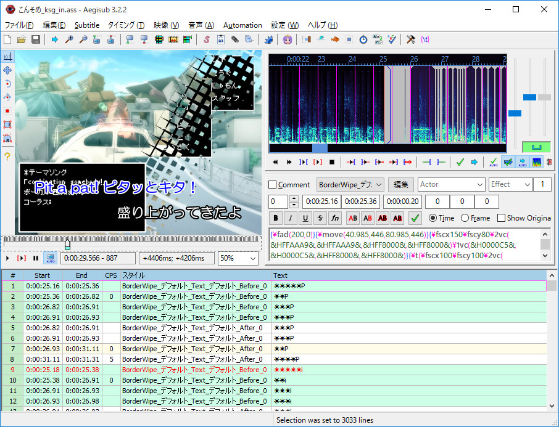Screen dimensions: 559x427
Task: Save subtitles with the floppy disk icon
Action: 36,39
